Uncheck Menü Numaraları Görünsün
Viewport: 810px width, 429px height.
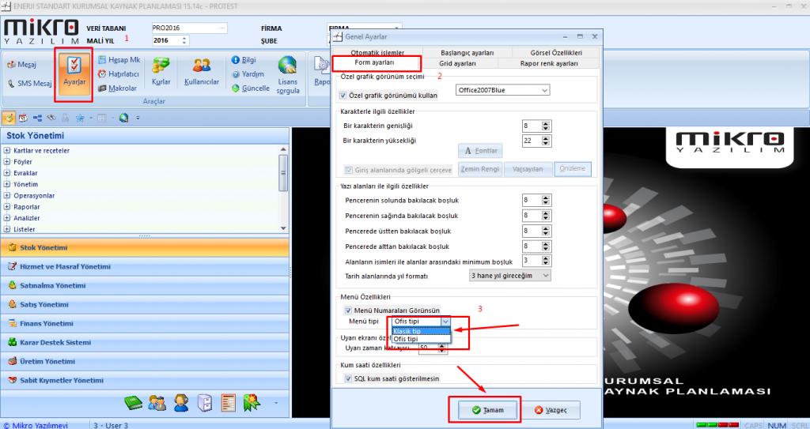coord(348,310)
